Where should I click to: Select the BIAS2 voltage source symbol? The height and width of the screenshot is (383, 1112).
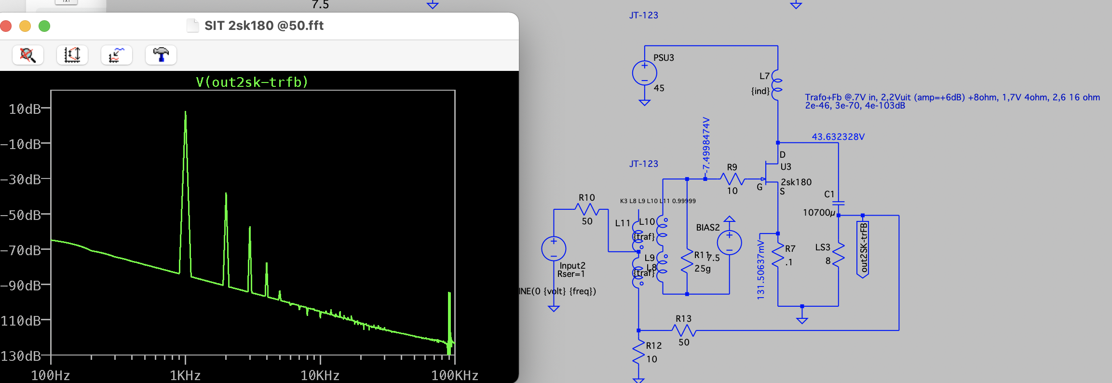(x=729, y=243)
